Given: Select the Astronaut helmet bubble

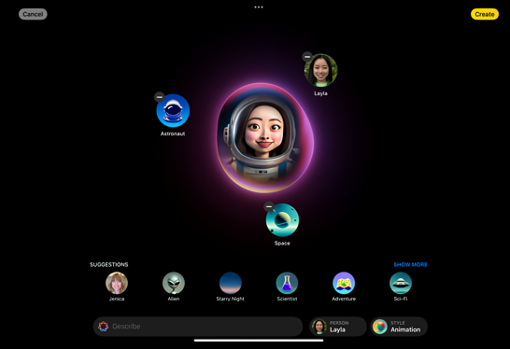Looking at the screenshot, I should (173, 111).
